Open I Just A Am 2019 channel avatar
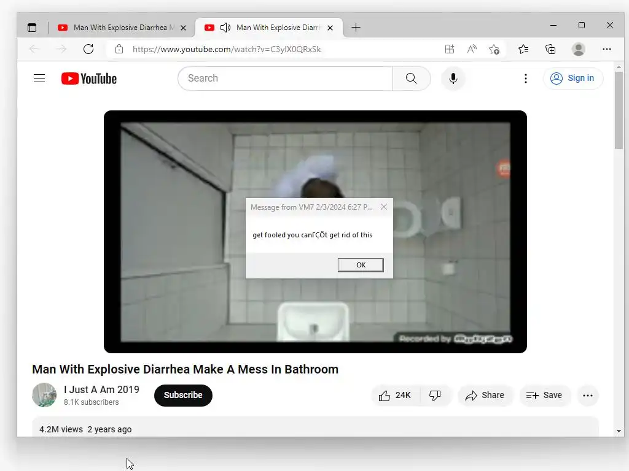 pos(44,395)
